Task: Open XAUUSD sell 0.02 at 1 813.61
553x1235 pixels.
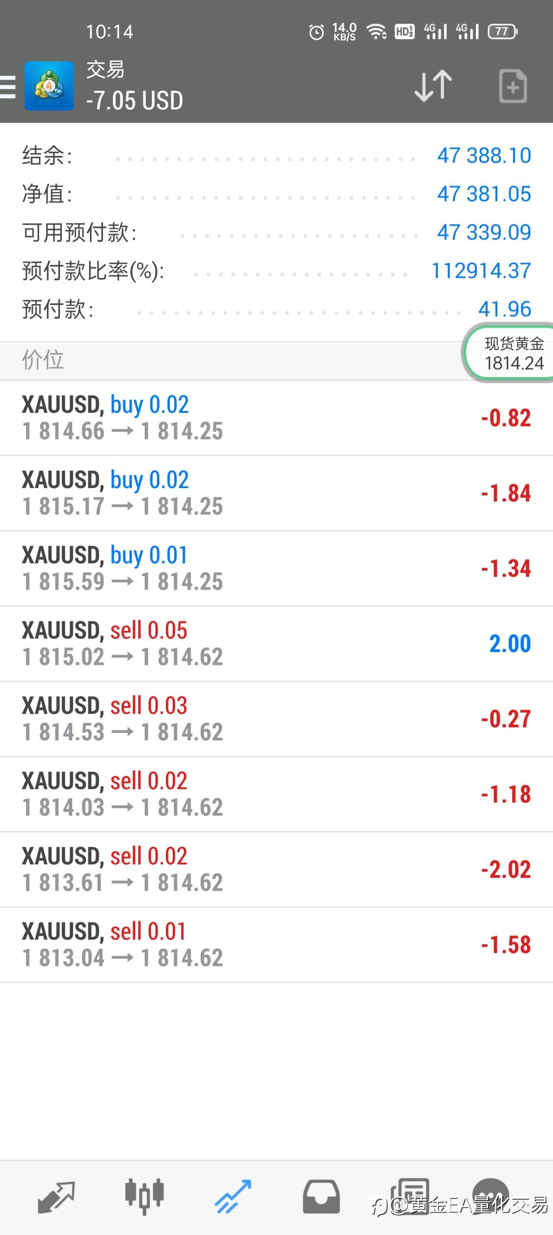Action: 276,870
